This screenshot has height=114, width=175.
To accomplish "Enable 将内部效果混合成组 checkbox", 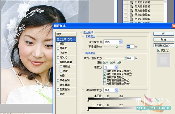I will point(105,71).
